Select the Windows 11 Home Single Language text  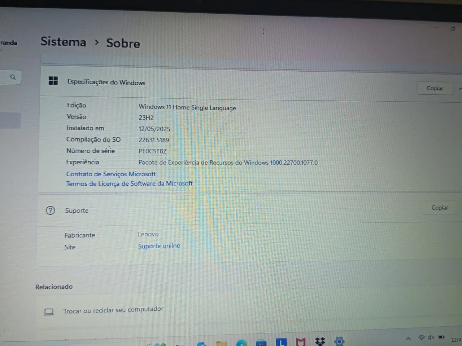pos(187,107)
